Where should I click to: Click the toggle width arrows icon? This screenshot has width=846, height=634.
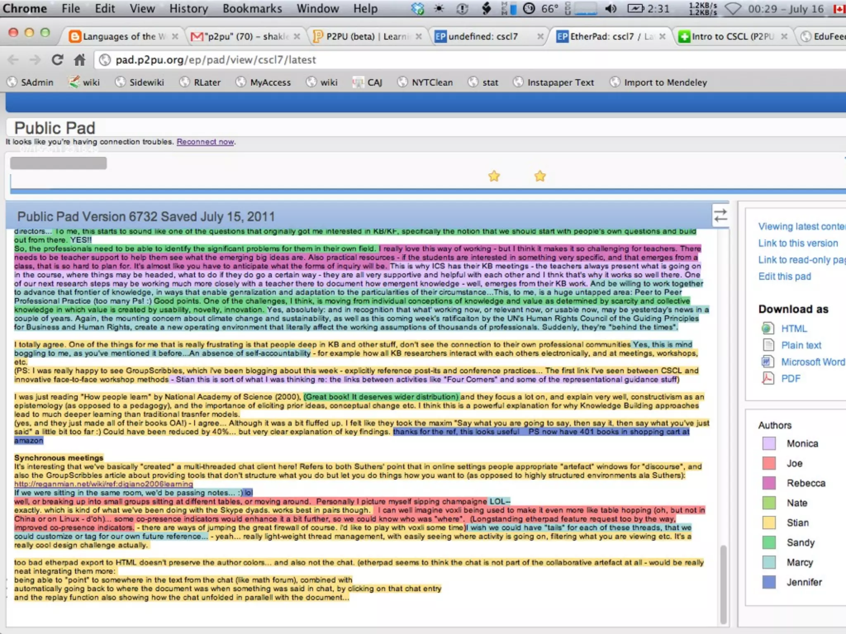point(720,215)
